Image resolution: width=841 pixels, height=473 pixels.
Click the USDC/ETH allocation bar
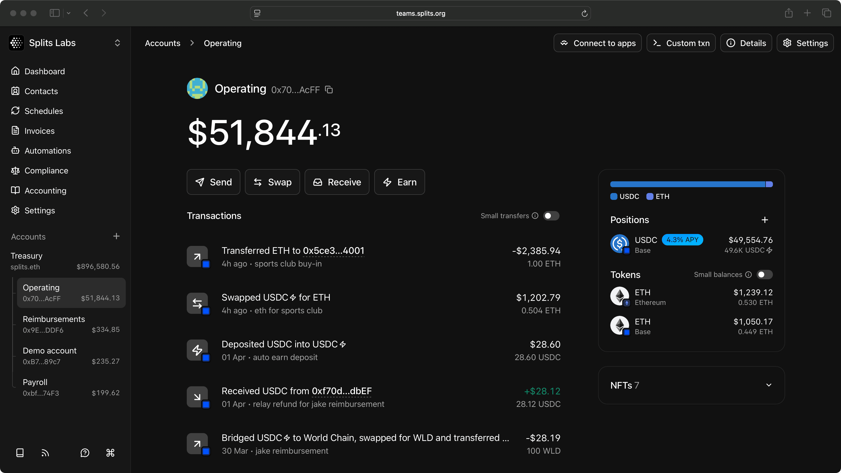pyautogui.click(x=691, y=184)
